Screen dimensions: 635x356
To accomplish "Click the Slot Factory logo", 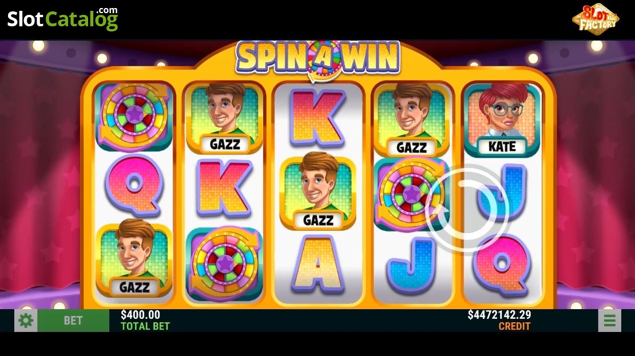I will point(596,19).
